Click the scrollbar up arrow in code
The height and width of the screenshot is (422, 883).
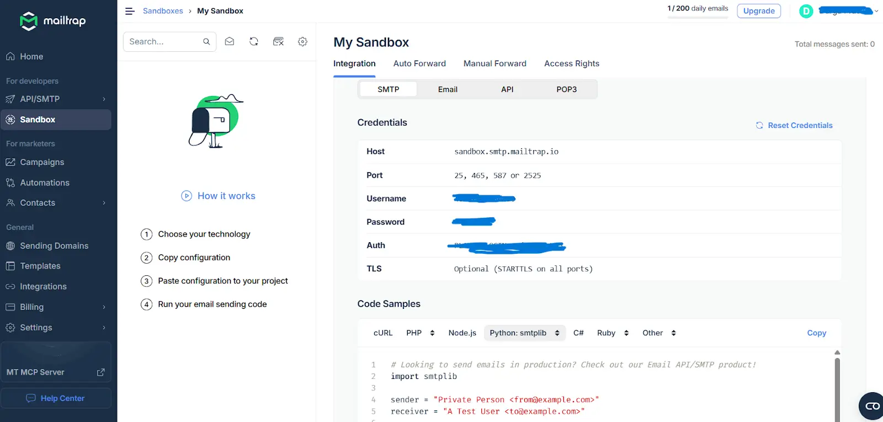pyautogui.click(x=837, y=352)
